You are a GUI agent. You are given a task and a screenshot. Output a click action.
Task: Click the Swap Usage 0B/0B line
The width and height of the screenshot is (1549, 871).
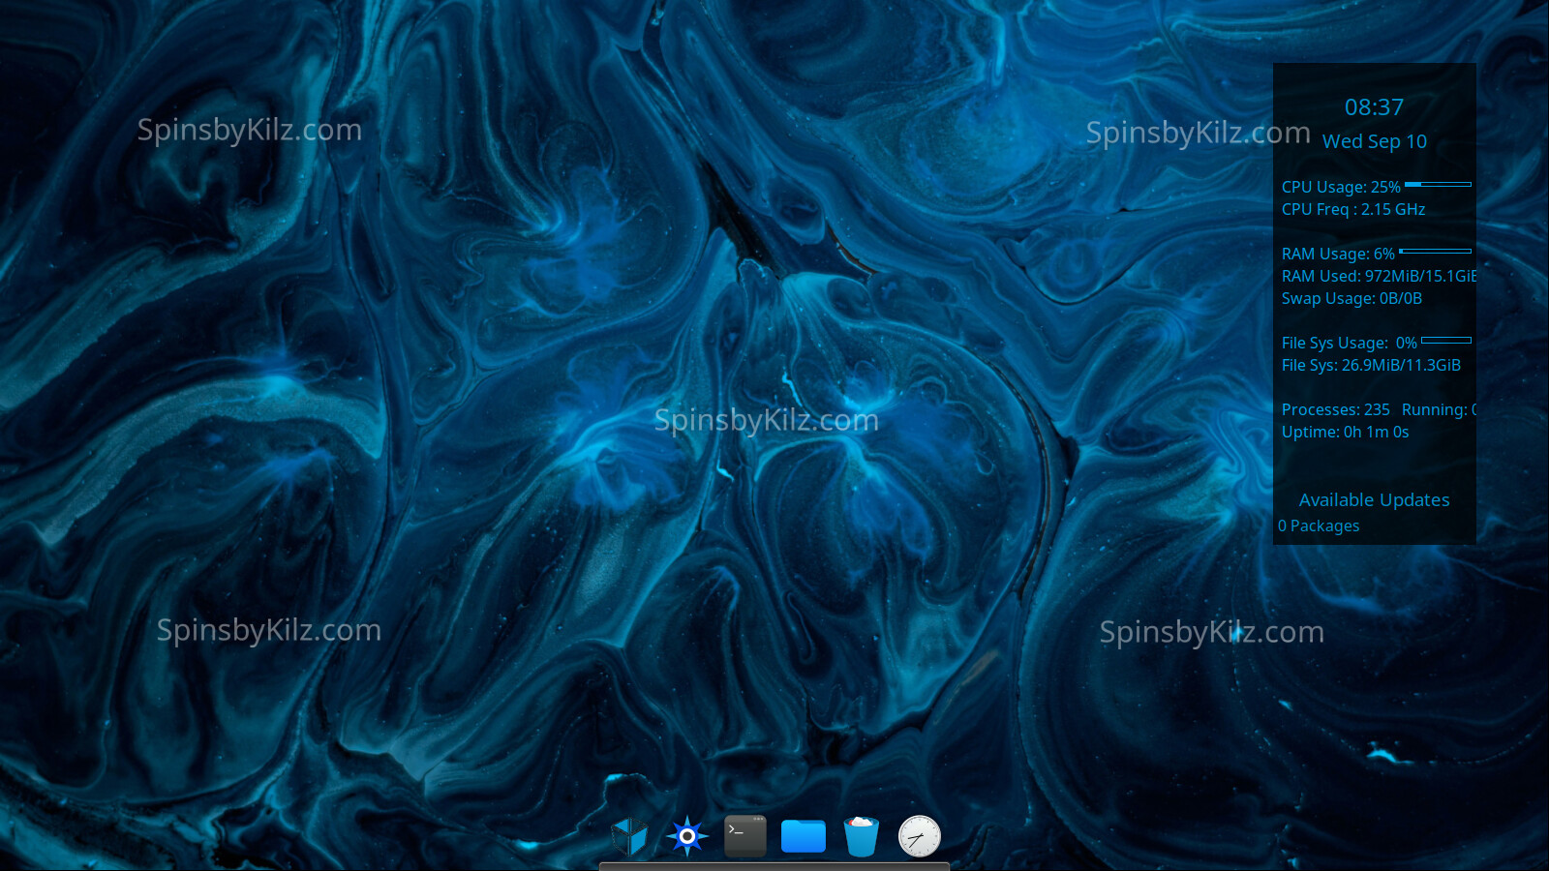click(x=1352, y=298)
